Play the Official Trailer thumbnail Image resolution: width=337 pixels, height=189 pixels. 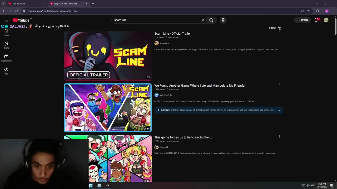click(x=108, y=56)
